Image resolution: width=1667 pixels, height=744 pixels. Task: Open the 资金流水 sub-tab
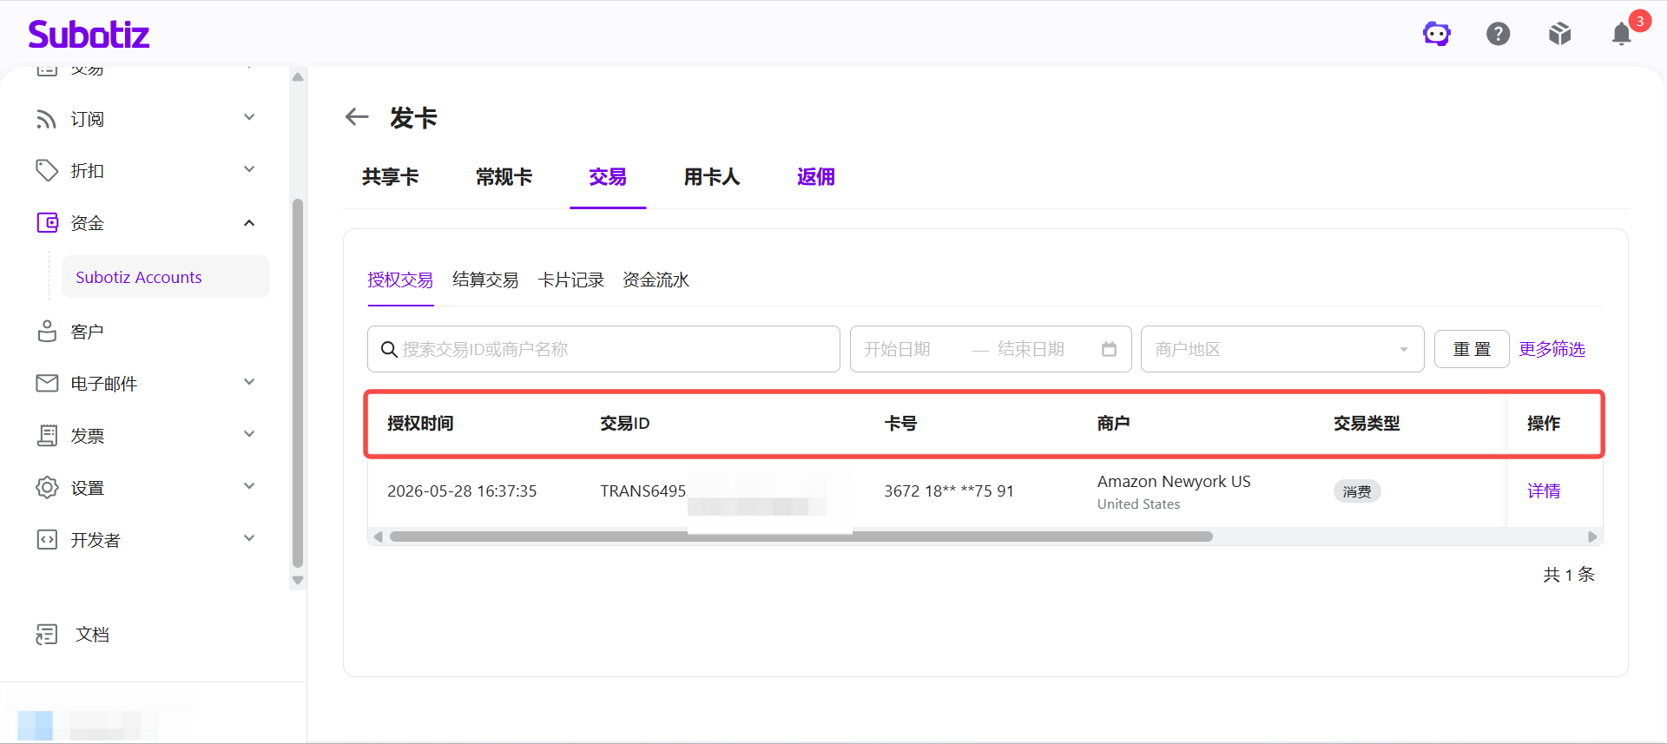click(656, 280)
